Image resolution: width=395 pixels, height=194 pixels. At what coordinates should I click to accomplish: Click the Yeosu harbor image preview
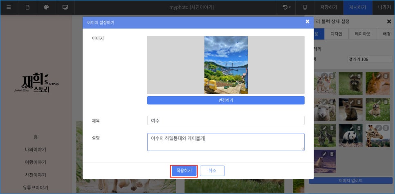tap(226, 65)
